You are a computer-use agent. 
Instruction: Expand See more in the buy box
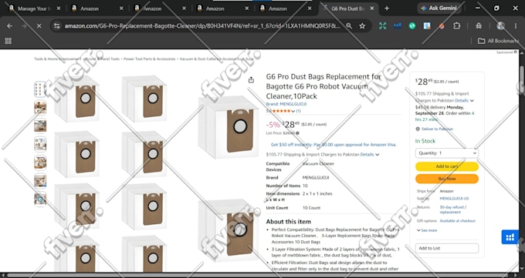427,230
